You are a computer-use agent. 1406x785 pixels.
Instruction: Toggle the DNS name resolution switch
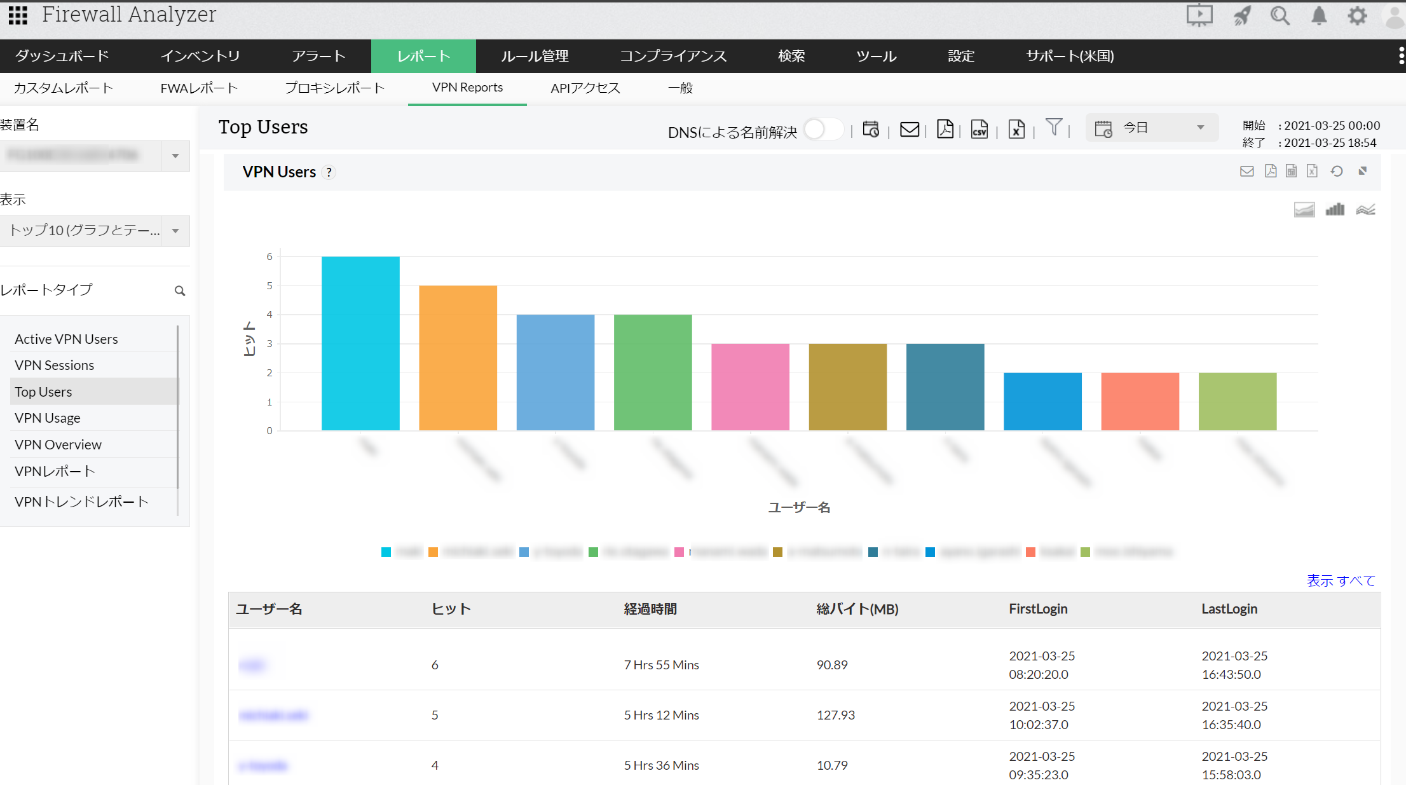(822, 130)
